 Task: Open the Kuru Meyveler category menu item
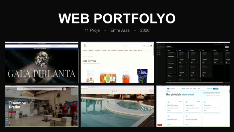98,51
